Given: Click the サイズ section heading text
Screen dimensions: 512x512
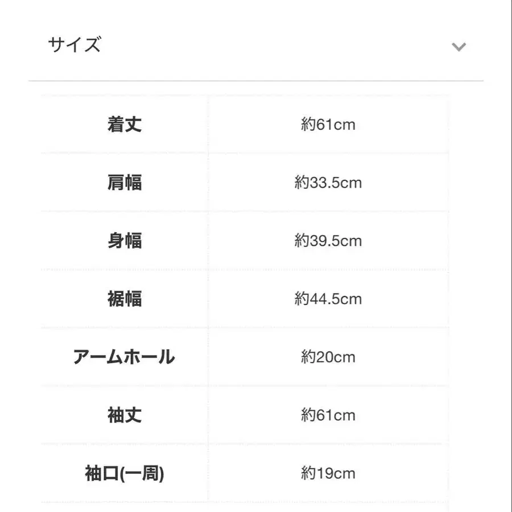Looking at the screenshot, I should (75, 45).
